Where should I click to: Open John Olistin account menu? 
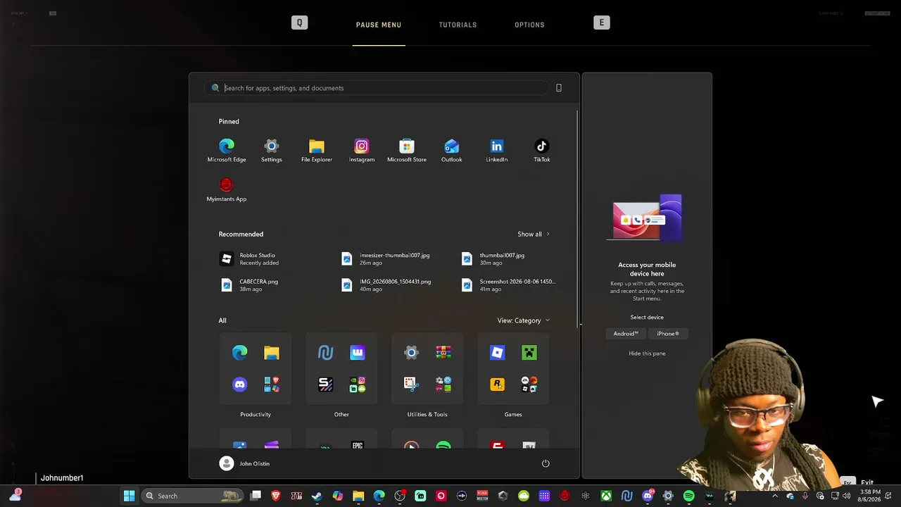coord(245,463)
